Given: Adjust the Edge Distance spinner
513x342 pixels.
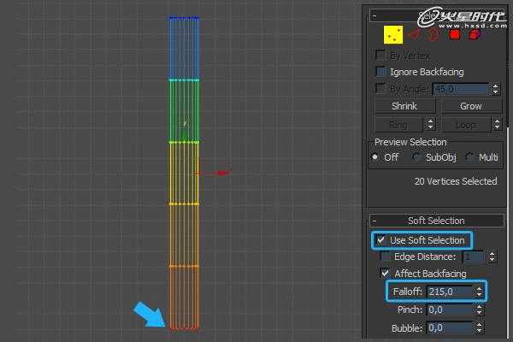Looking at the screenshot, I should tap(492, 256).
